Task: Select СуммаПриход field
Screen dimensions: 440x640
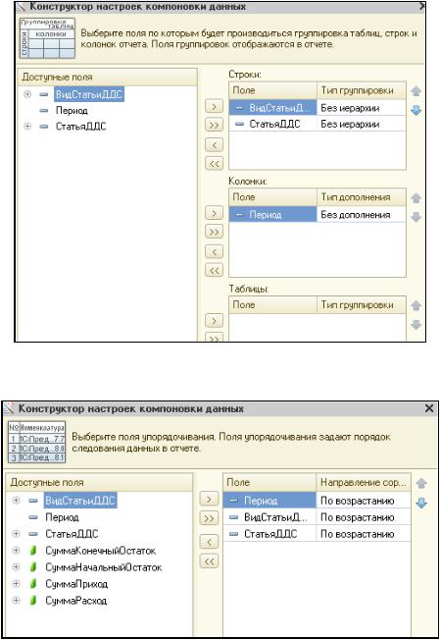Action: click(76, 584)
